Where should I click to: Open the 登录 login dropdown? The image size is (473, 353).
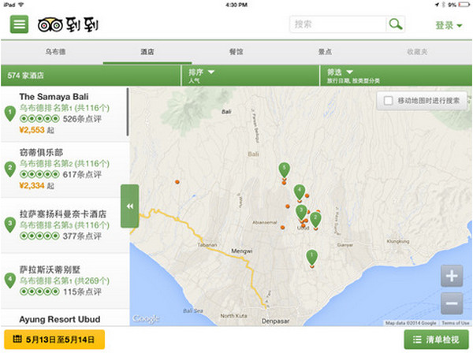pos(449,25)
